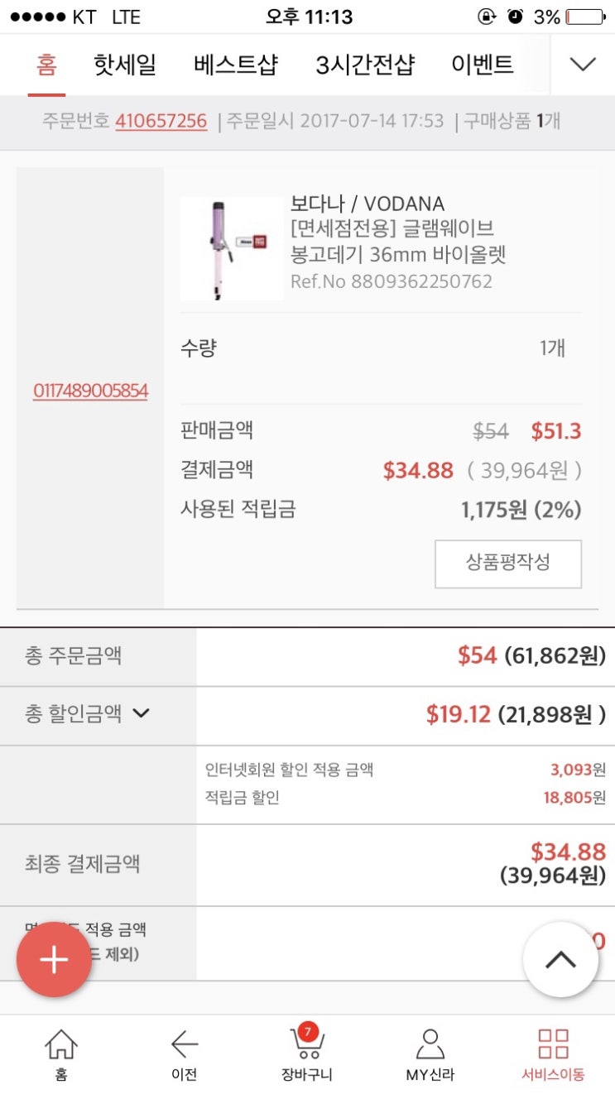Switch to the 베스트샵 tab
Screen dimensions: 615x1094
click(236, 65)
